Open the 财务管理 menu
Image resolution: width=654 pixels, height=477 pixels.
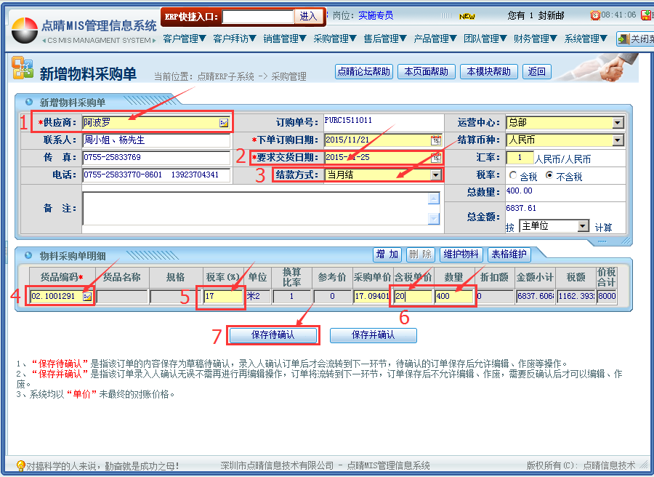tap(535, 39)
